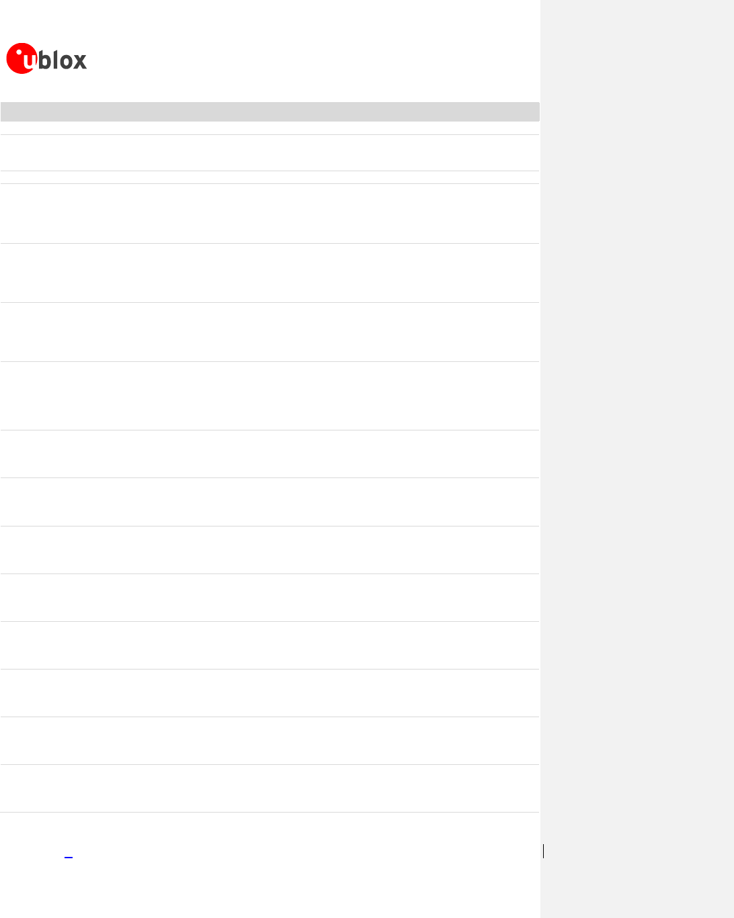Click inside the eighth blank table row
Image resolution: width=734 pixels, height=918 pixels.
tap(270, 454)
